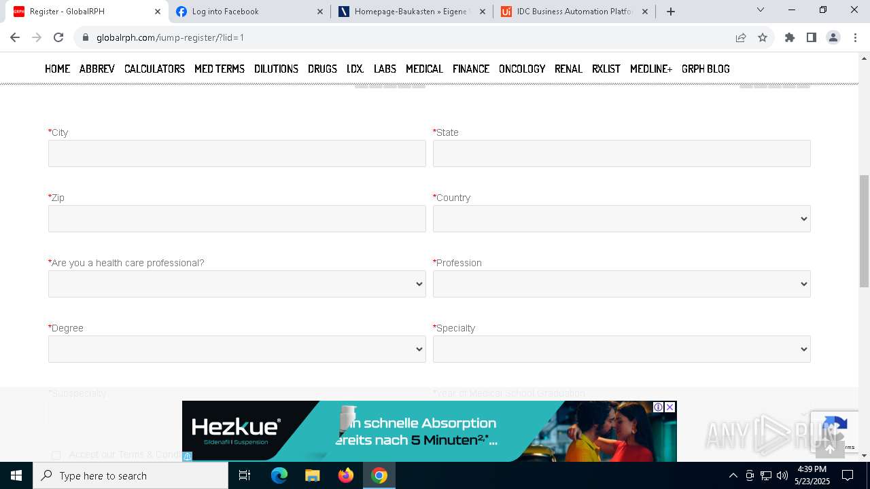Reload the page
870x489 pixels.
pos(58,37)
